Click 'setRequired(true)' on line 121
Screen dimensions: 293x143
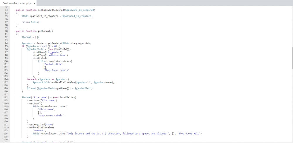(41, 125)
